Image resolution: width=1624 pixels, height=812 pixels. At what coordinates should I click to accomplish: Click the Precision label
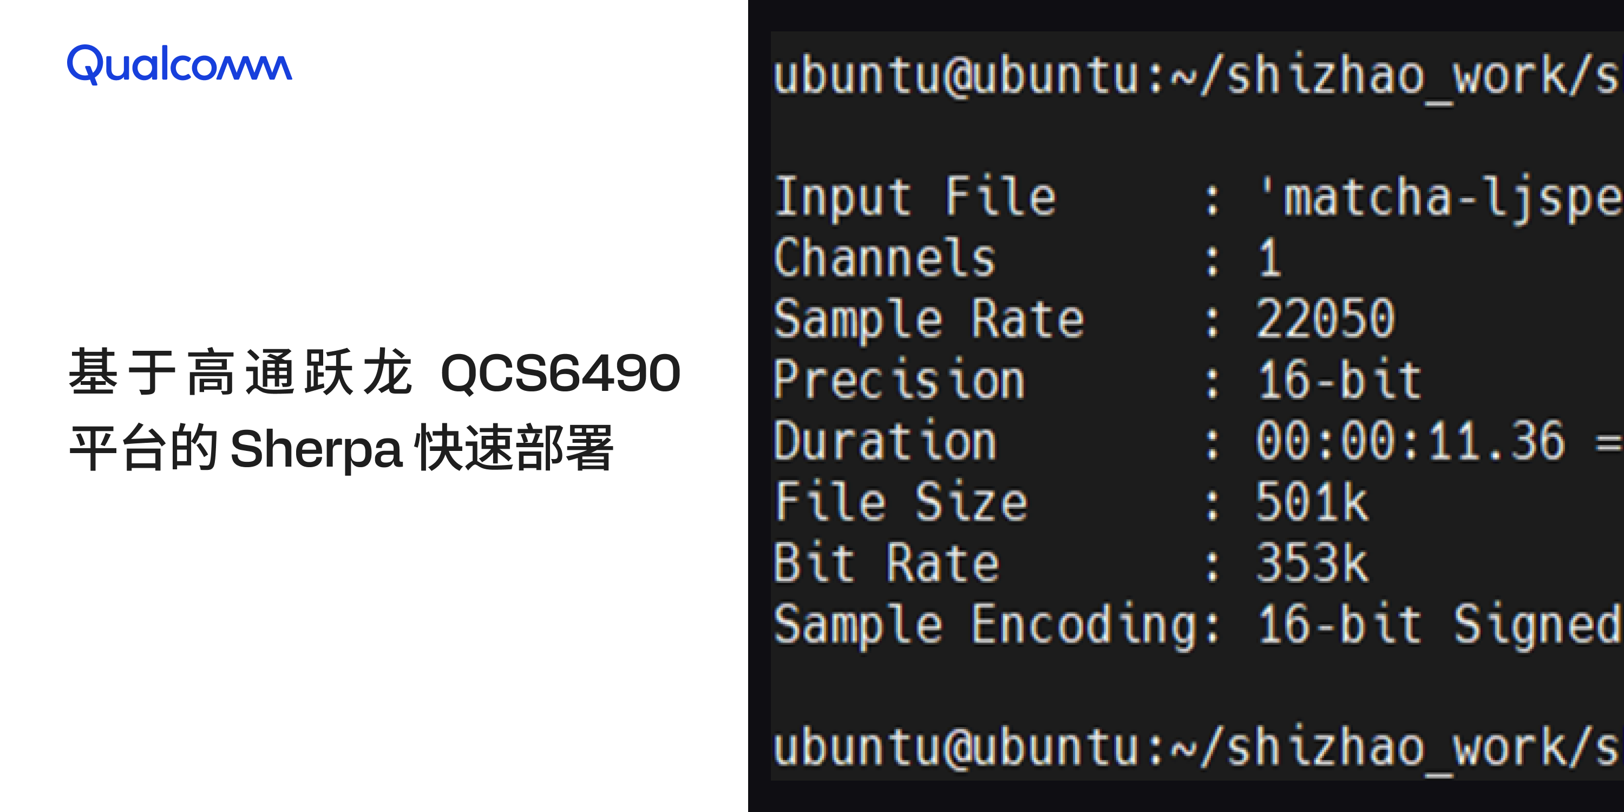pyautogui.click(x=900, y=380)
